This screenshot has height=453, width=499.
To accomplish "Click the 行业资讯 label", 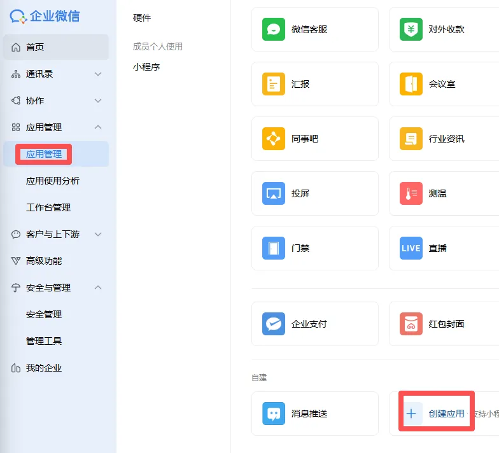I will (446, 139).
